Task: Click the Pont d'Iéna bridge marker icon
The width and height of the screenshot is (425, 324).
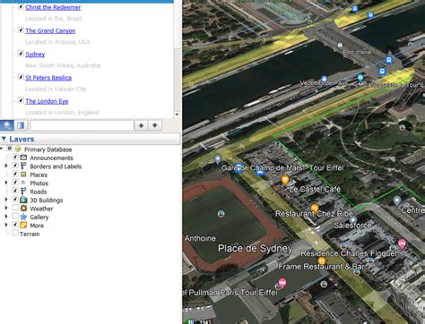Action: (x=340, y=46)
